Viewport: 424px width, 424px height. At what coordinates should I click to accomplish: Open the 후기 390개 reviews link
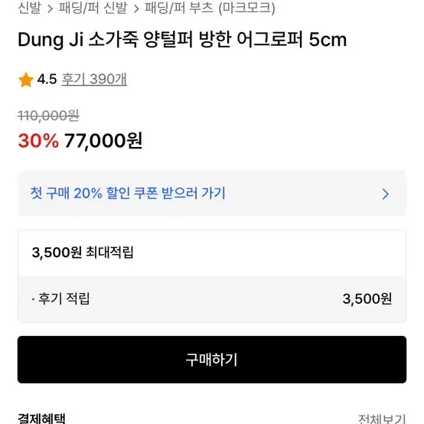[94, 80]
